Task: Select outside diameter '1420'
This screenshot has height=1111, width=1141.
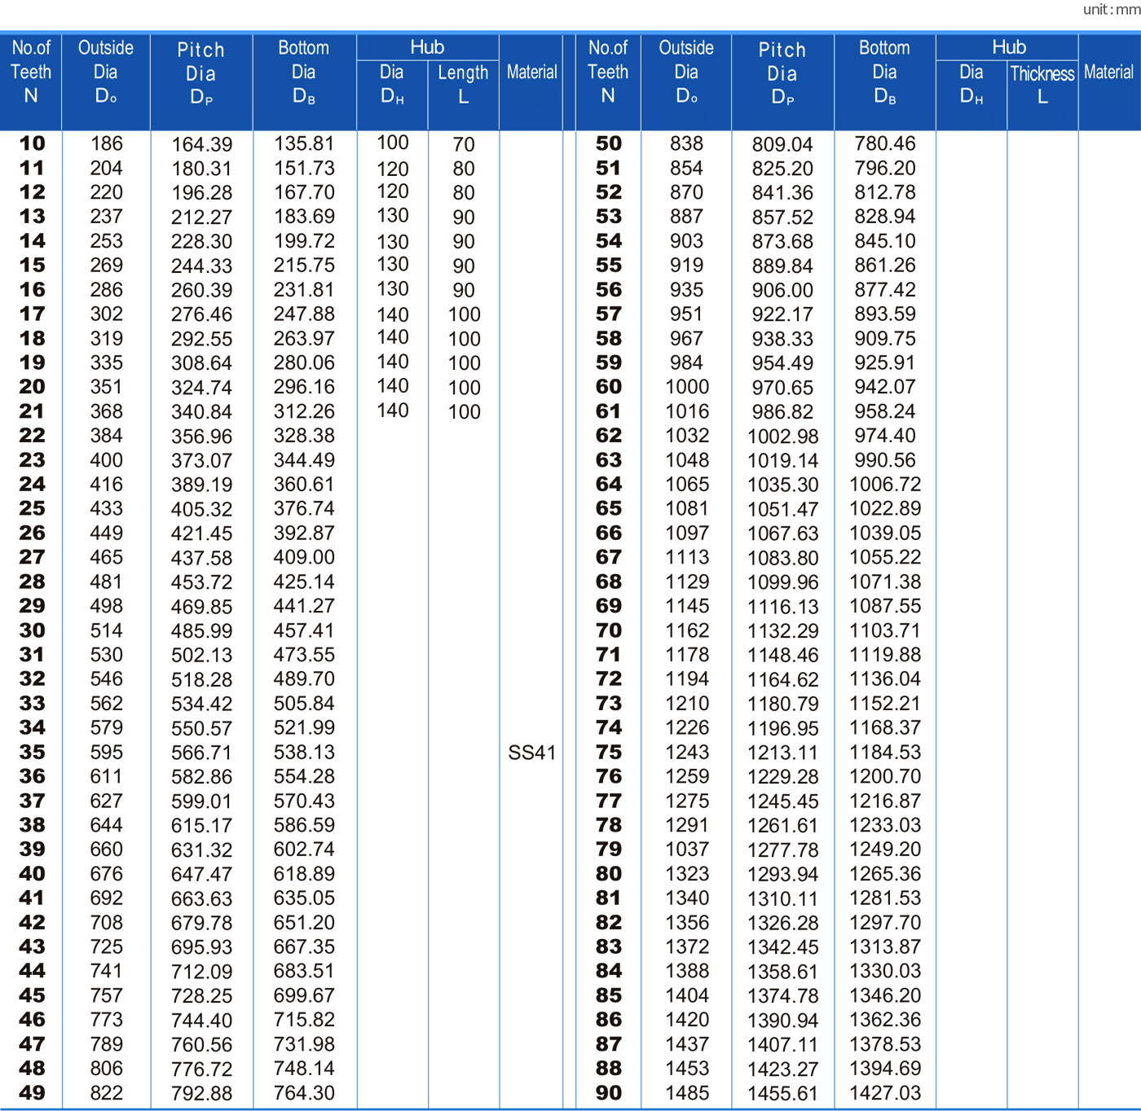Action: [x=687, y=1020]
